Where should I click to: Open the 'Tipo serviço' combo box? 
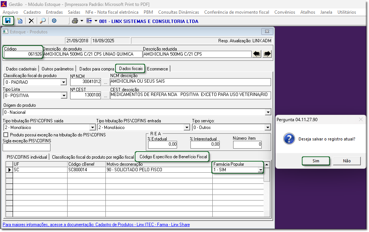[x=268, y=127]
